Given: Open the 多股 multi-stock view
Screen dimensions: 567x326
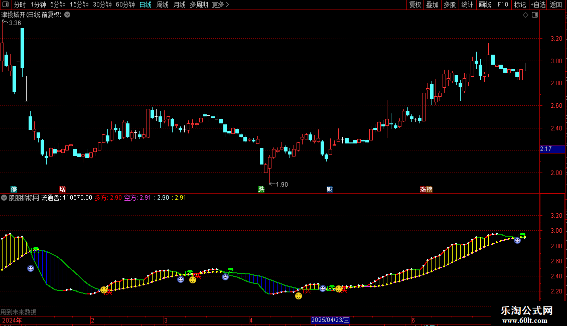Looking at the screenshot, I should pyautogui.click(x=450, y=5).
